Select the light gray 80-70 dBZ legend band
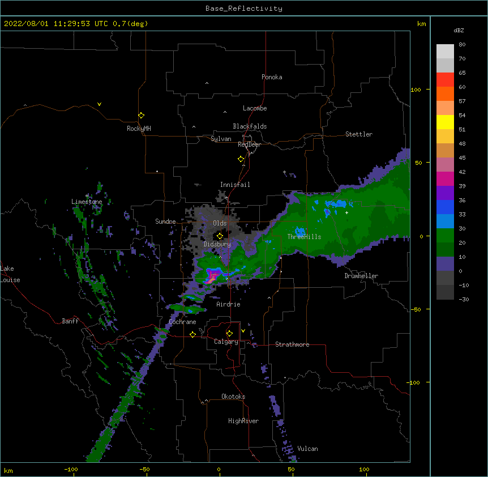The image size is (488, 477). (x=445, y=52)
